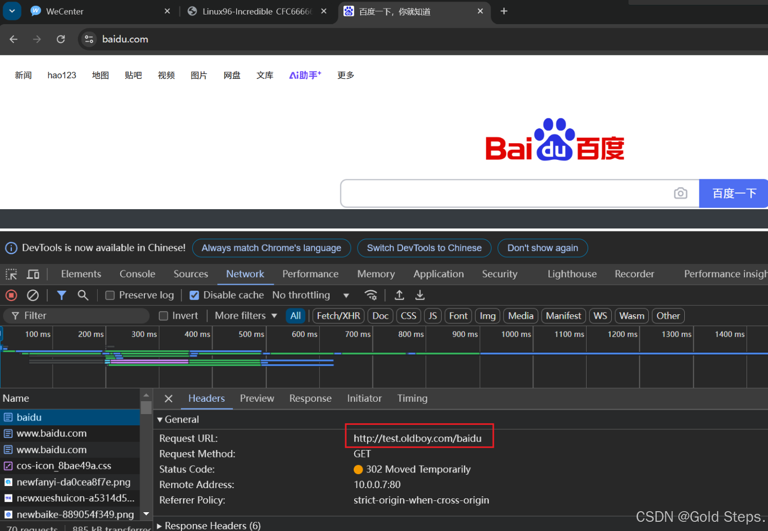Enable Preserve log checkbox
768x531 pixels.
coord(110,296)
